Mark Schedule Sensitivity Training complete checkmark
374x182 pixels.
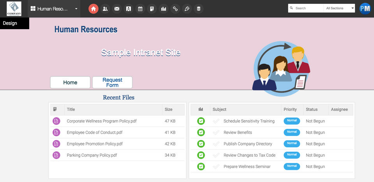216,121
